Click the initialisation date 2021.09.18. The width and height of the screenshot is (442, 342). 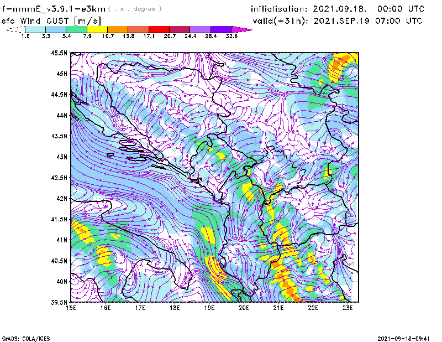pyautogui.click(x=340, y=9)
